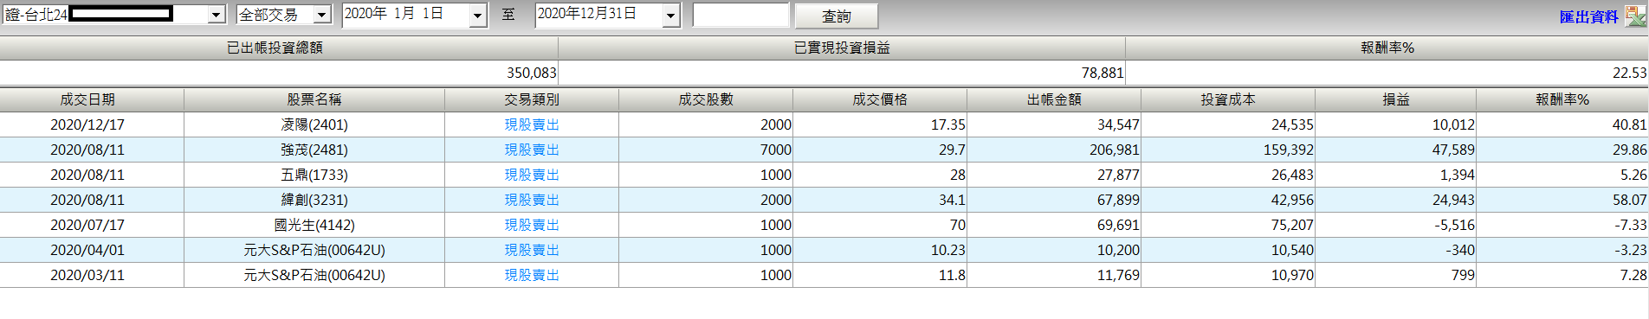Image resolution: width=1649 pixels, height=319 pixels.
Task: Focus the empty text field before 查詢
Action: click(740, 15)
